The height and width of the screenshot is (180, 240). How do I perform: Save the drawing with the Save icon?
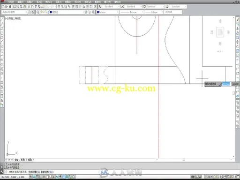pyautogui.click(x=10, y=7)
